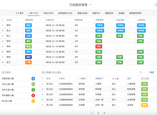The width and height of the screenshot is (157, 115).
Task: Click the 手机号 column header
Action: [62, 79]
